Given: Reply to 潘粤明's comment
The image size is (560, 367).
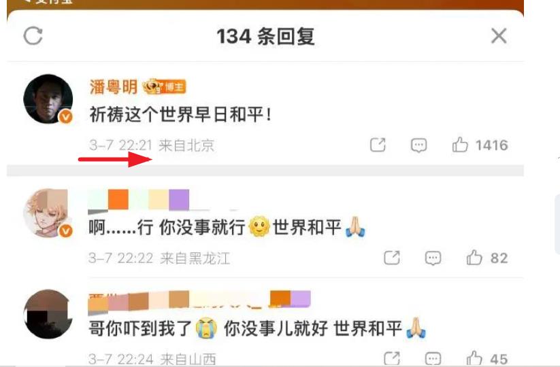Looking at the screenshot, I should [418, 145].
